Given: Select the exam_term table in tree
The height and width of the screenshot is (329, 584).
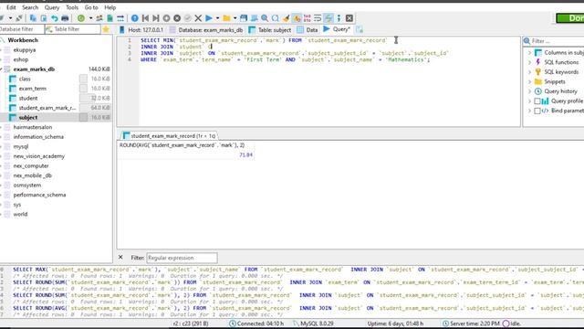Looking at the screenshot, I should [33, 89].
